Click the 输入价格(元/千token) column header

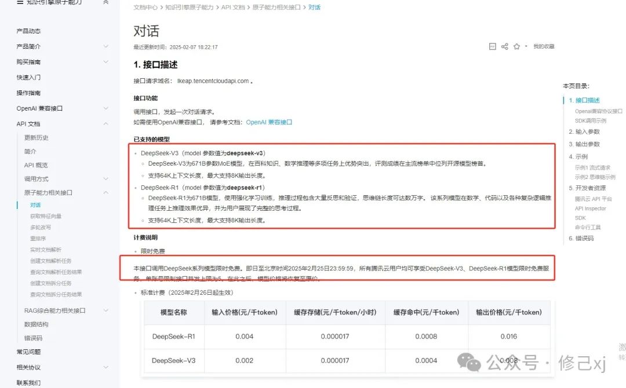(x=245, y=312)
